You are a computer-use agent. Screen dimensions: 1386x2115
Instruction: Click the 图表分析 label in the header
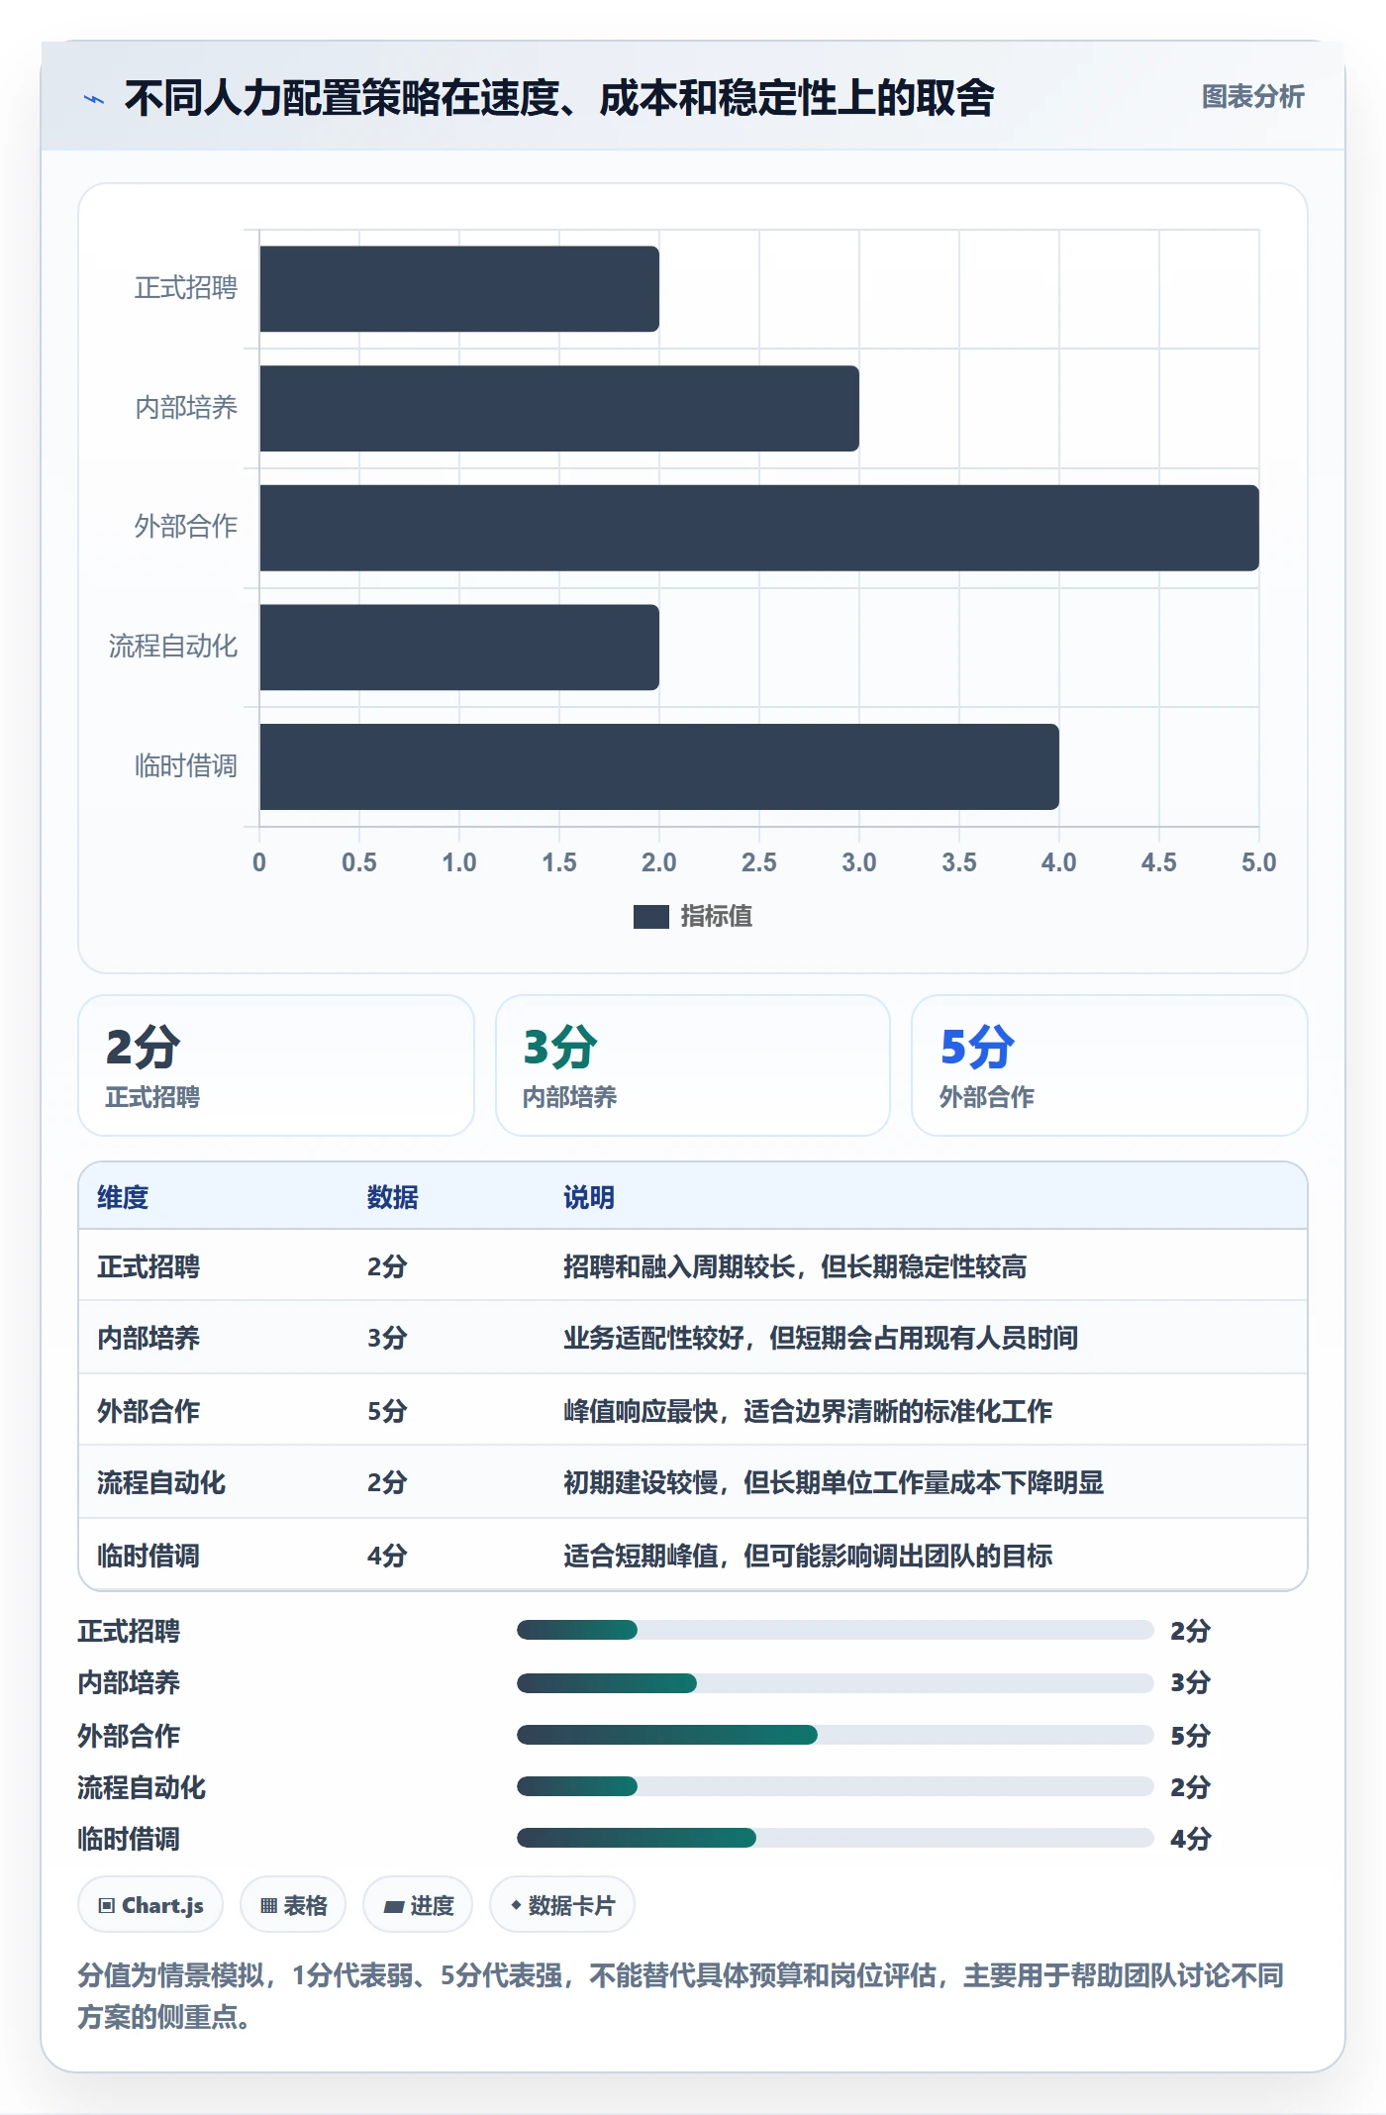(1252, 97)
